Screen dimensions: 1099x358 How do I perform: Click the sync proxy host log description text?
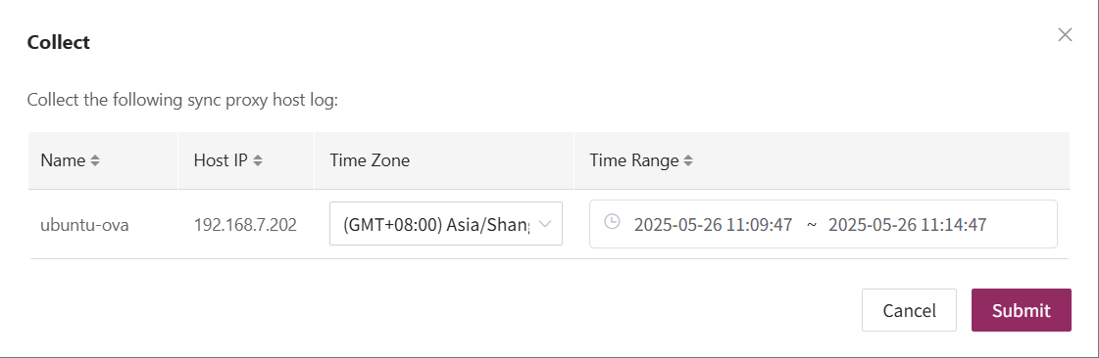tap(182, 100)
